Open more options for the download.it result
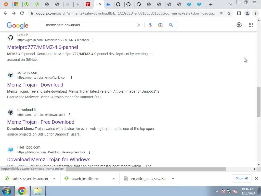The image size is (261, 196). [70, 115]
